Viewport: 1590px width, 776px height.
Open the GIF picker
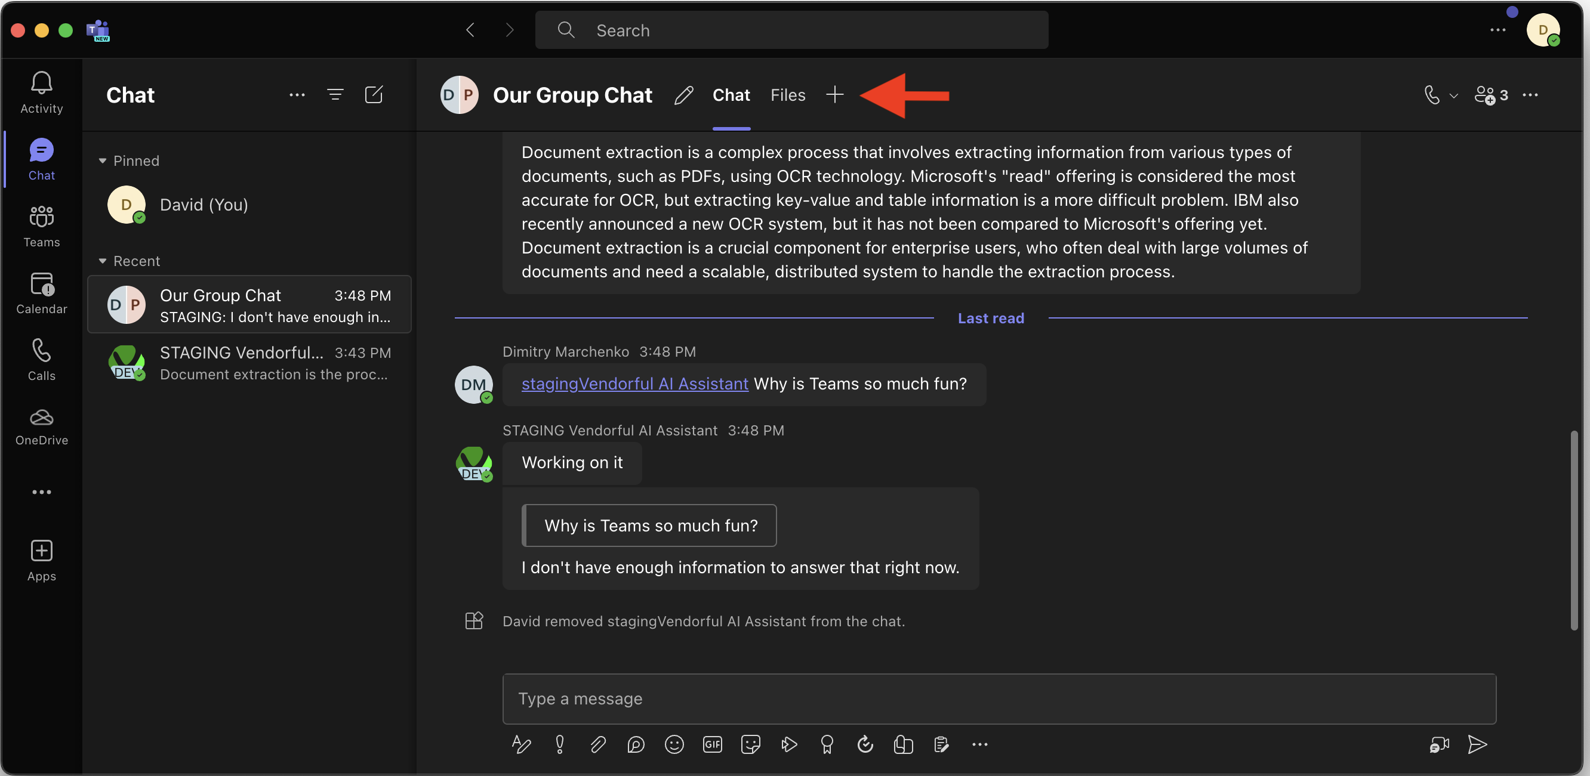(712, 744)
